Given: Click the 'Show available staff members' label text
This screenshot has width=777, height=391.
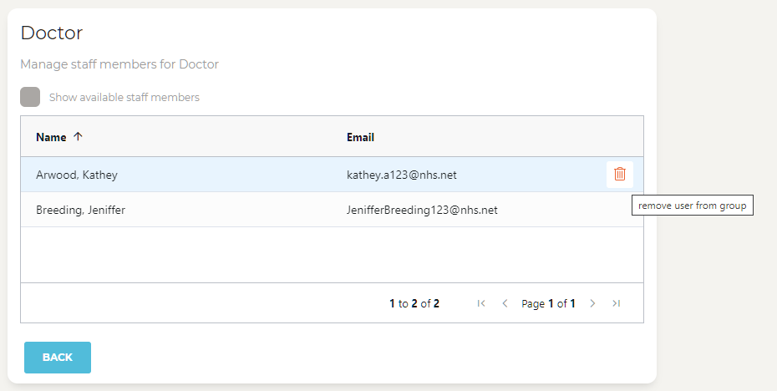Looking at the screenshot, I should point(124,98).
